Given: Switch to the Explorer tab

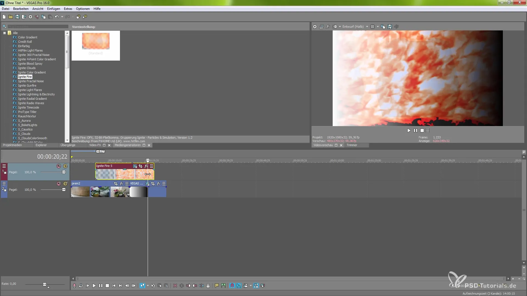Looking at the screenshot, I should click(41, 145).
